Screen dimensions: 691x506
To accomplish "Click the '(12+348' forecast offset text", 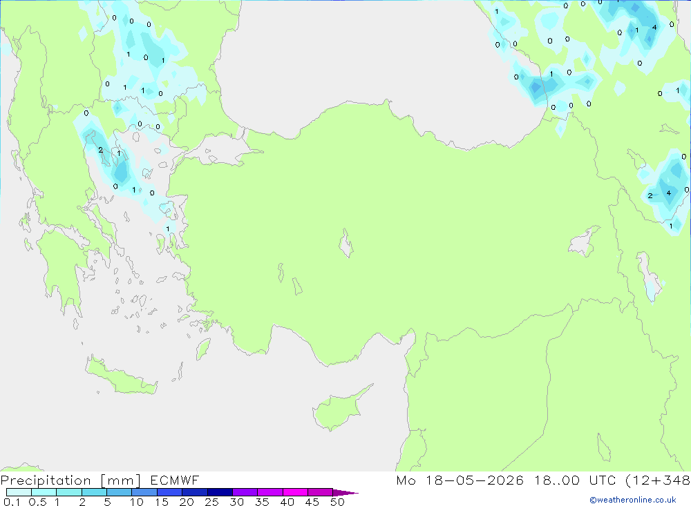I will [658, 480].
